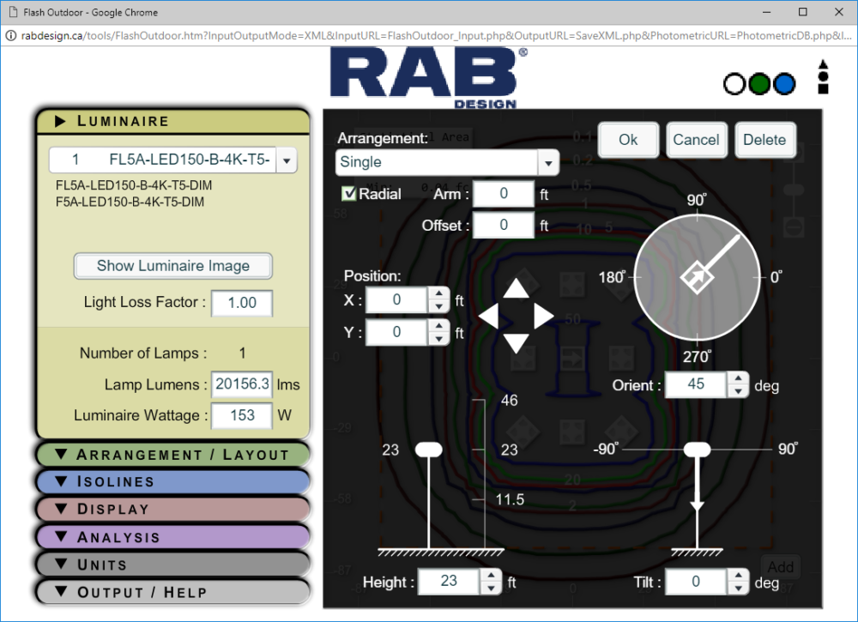Click the height slider handle at 23
Image resolution: width=858 pixels, height=622 pixels.
click(428, 450)
